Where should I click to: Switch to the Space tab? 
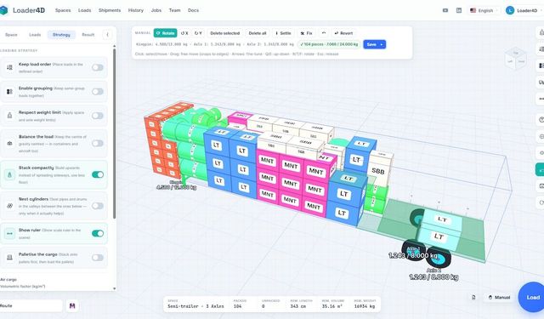pyautogui.click(x=11, y=35)
